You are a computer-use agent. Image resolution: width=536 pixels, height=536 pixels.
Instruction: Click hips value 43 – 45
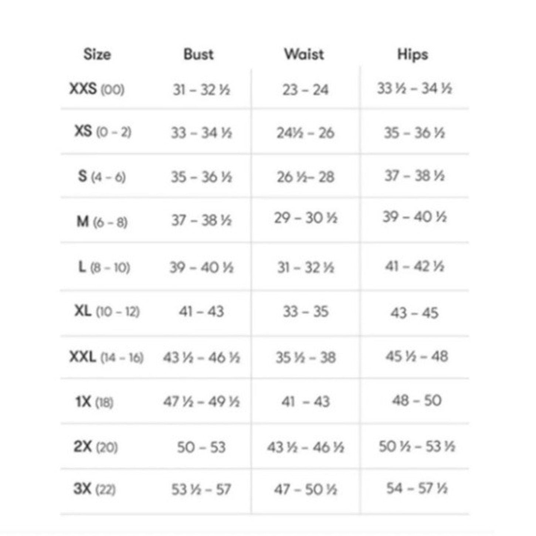coord(414,313)
